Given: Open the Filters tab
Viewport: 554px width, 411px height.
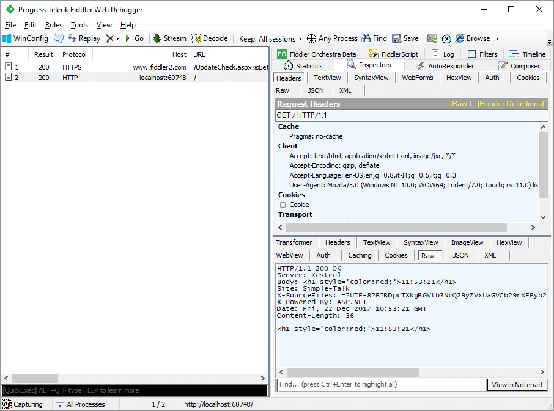Looking at the screenshot, I should pyautogui.click(x=482, y=54).
